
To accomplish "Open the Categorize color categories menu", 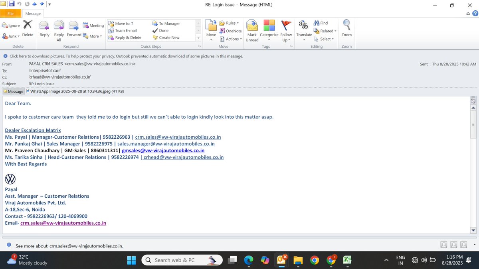I will (269, 31).
